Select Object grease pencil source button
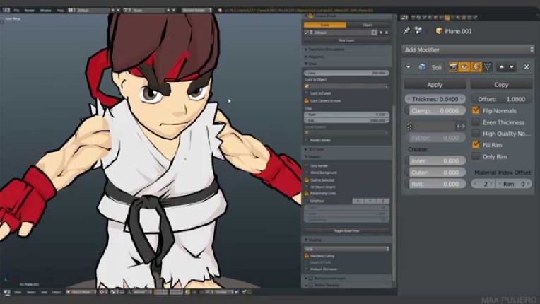 pos(368,25)
